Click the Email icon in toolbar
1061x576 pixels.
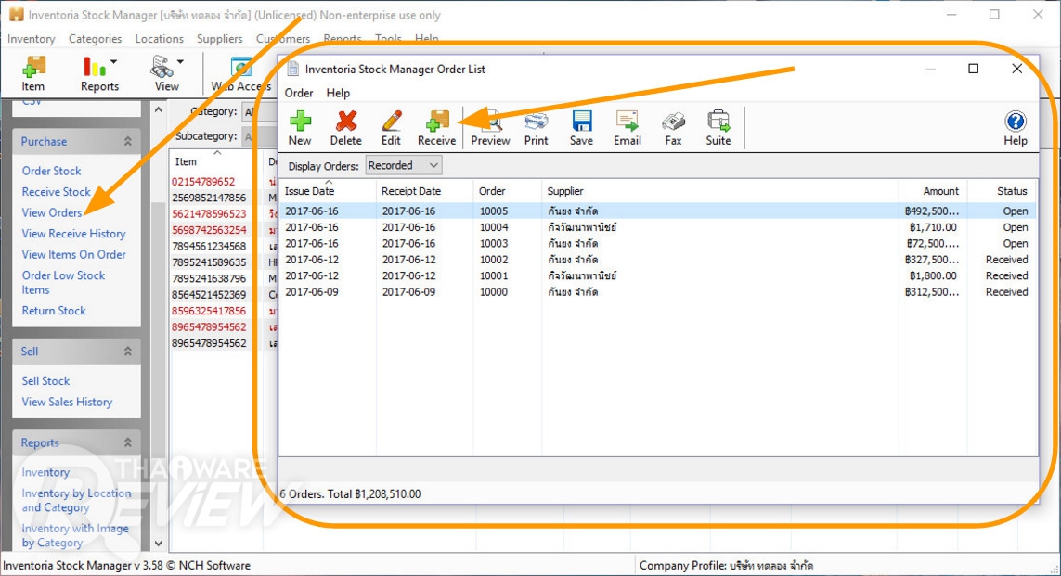click(x=628, y=128)
